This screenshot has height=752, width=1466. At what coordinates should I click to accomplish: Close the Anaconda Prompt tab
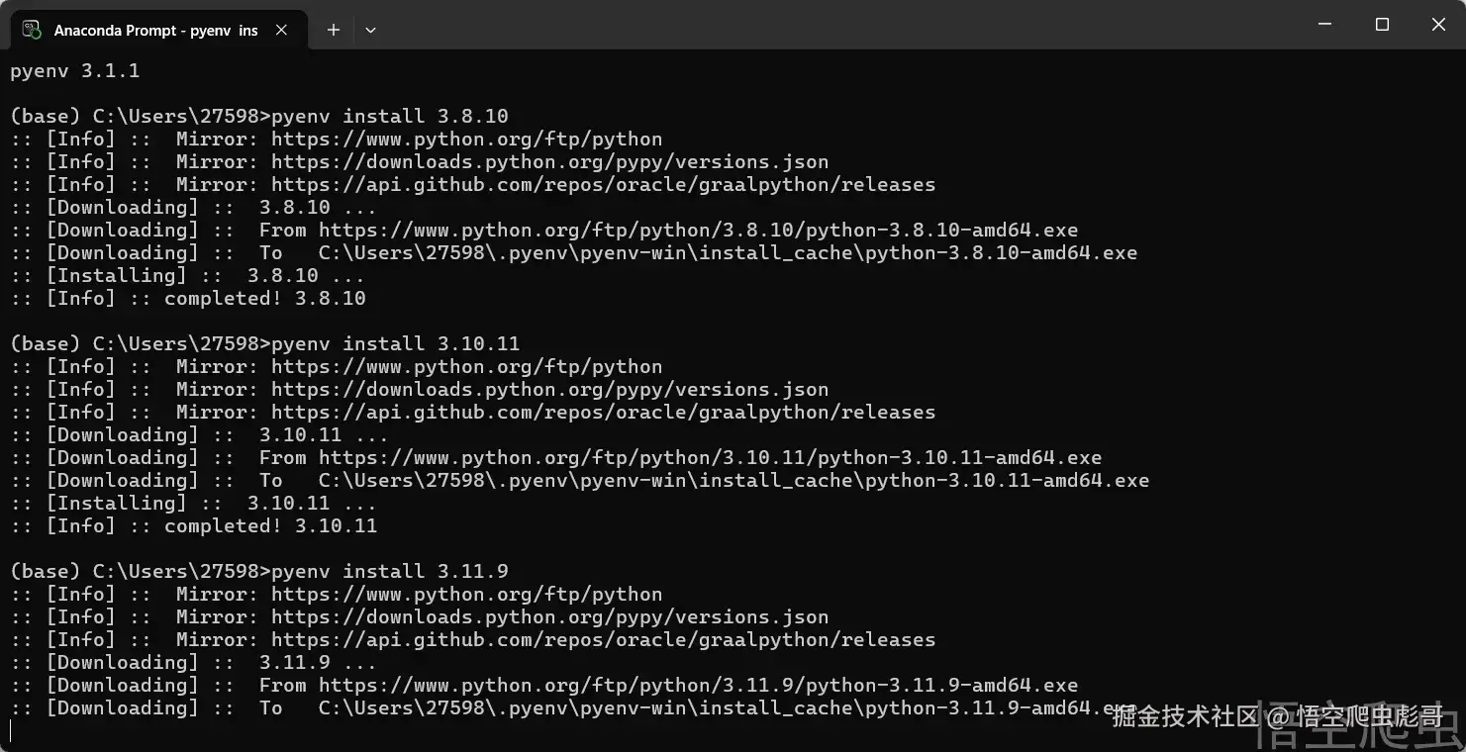281,30
